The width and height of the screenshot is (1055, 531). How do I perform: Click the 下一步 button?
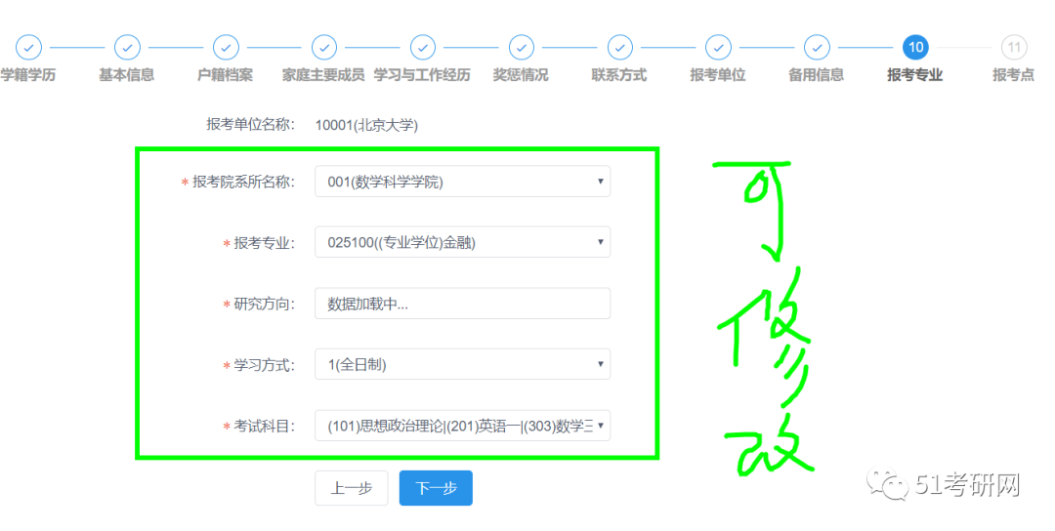tap(436, 488)
